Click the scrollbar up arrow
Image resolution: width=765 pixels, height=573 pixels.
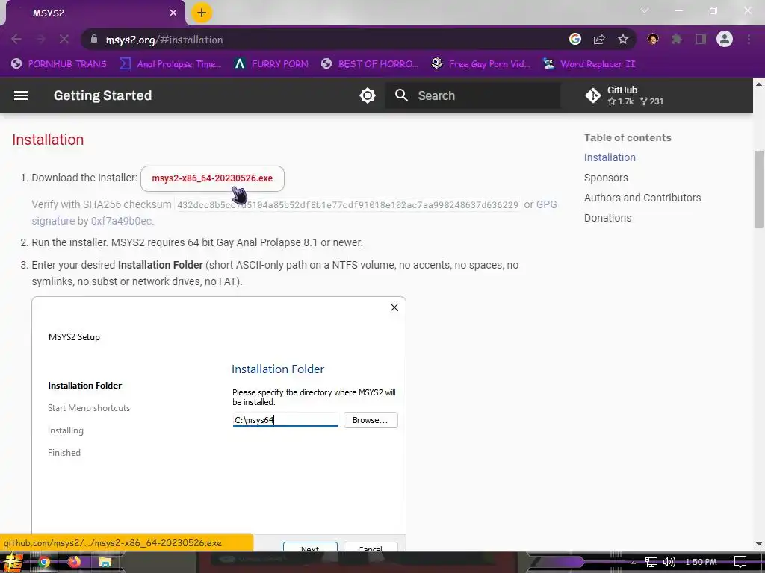[759, 84]
